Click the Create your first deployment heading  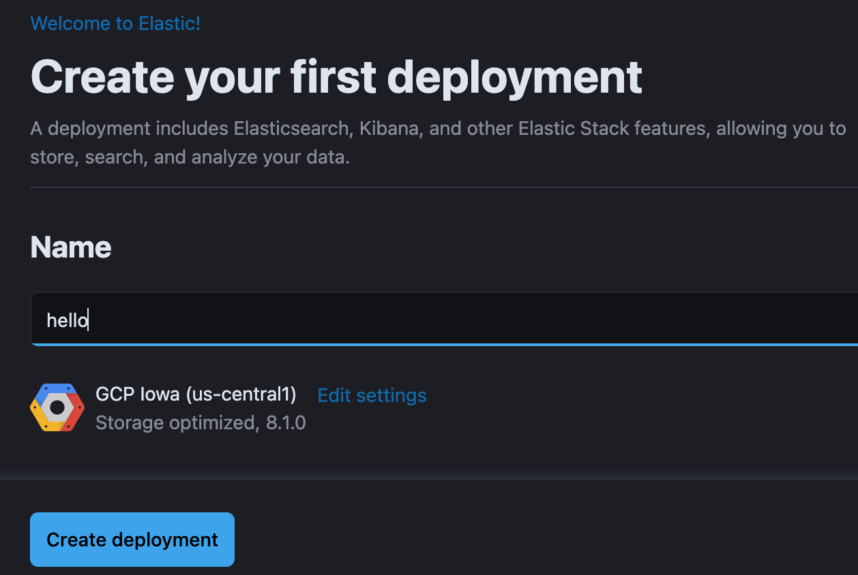(336, 76)
